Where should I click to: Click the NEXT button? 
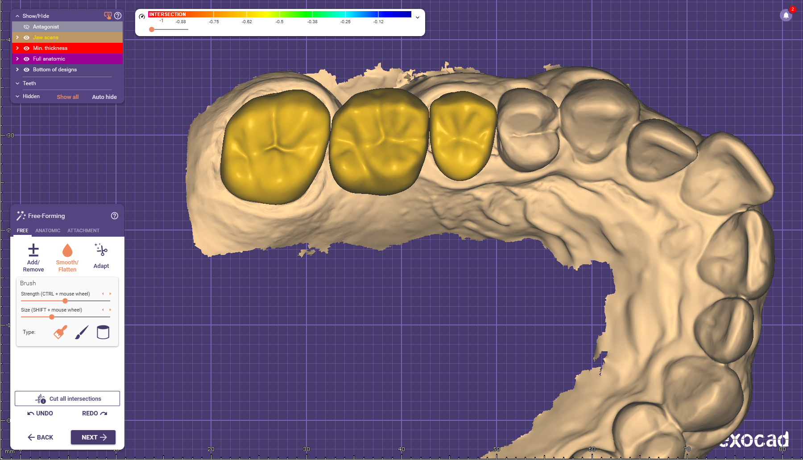pos(93,437)
